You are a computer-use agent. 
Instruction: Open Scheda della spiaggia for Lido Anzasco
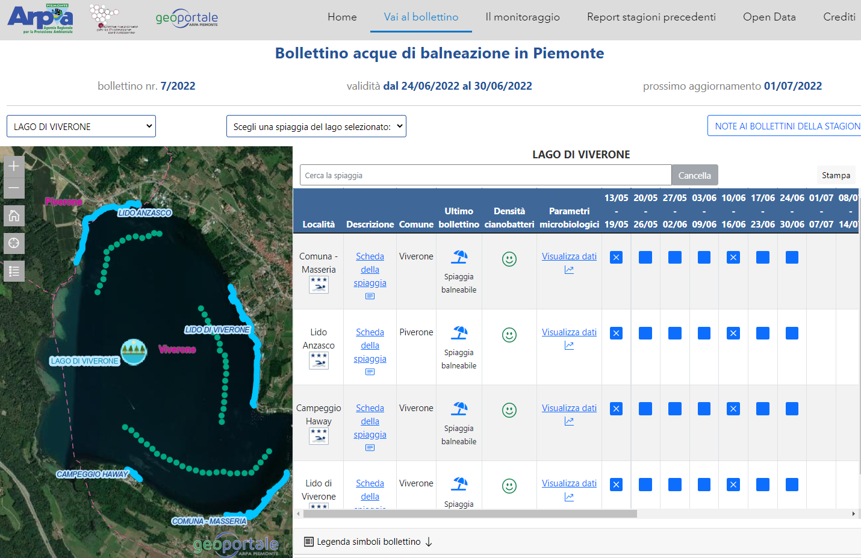370,346
